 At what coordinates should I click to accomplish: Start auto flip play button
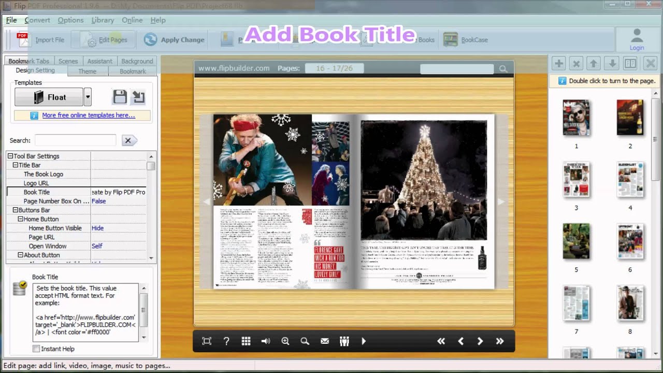click(x=364, y=341)
